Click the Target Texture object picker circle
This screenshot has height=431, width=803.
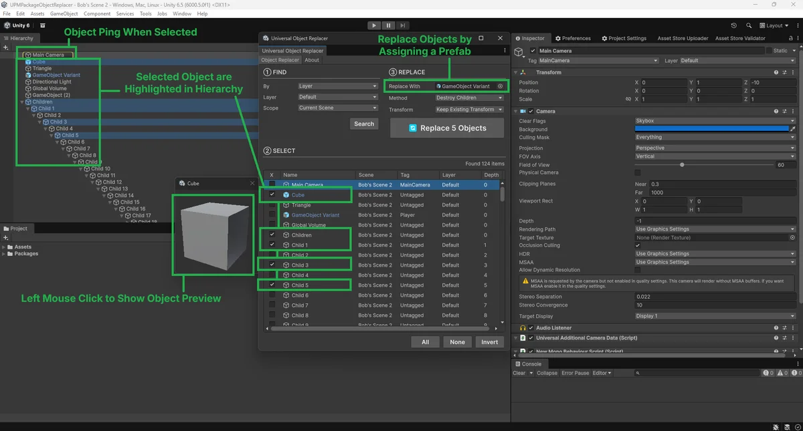click(x=792, y=237)
